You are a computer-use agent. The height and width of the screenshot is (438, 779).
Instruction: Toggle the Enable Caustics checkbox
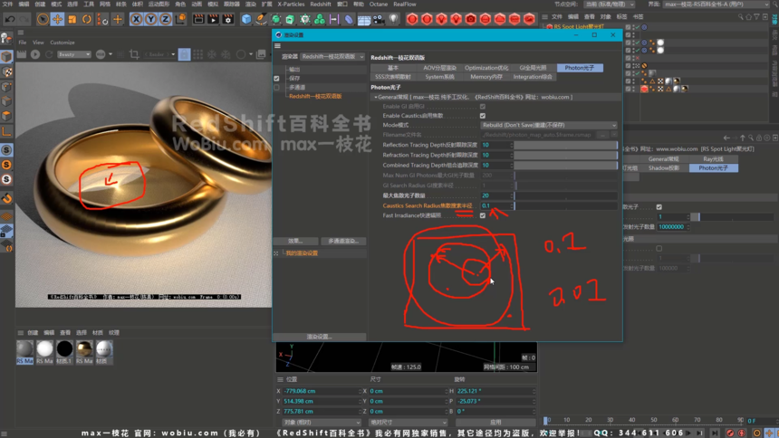click(x=483, y=116)
